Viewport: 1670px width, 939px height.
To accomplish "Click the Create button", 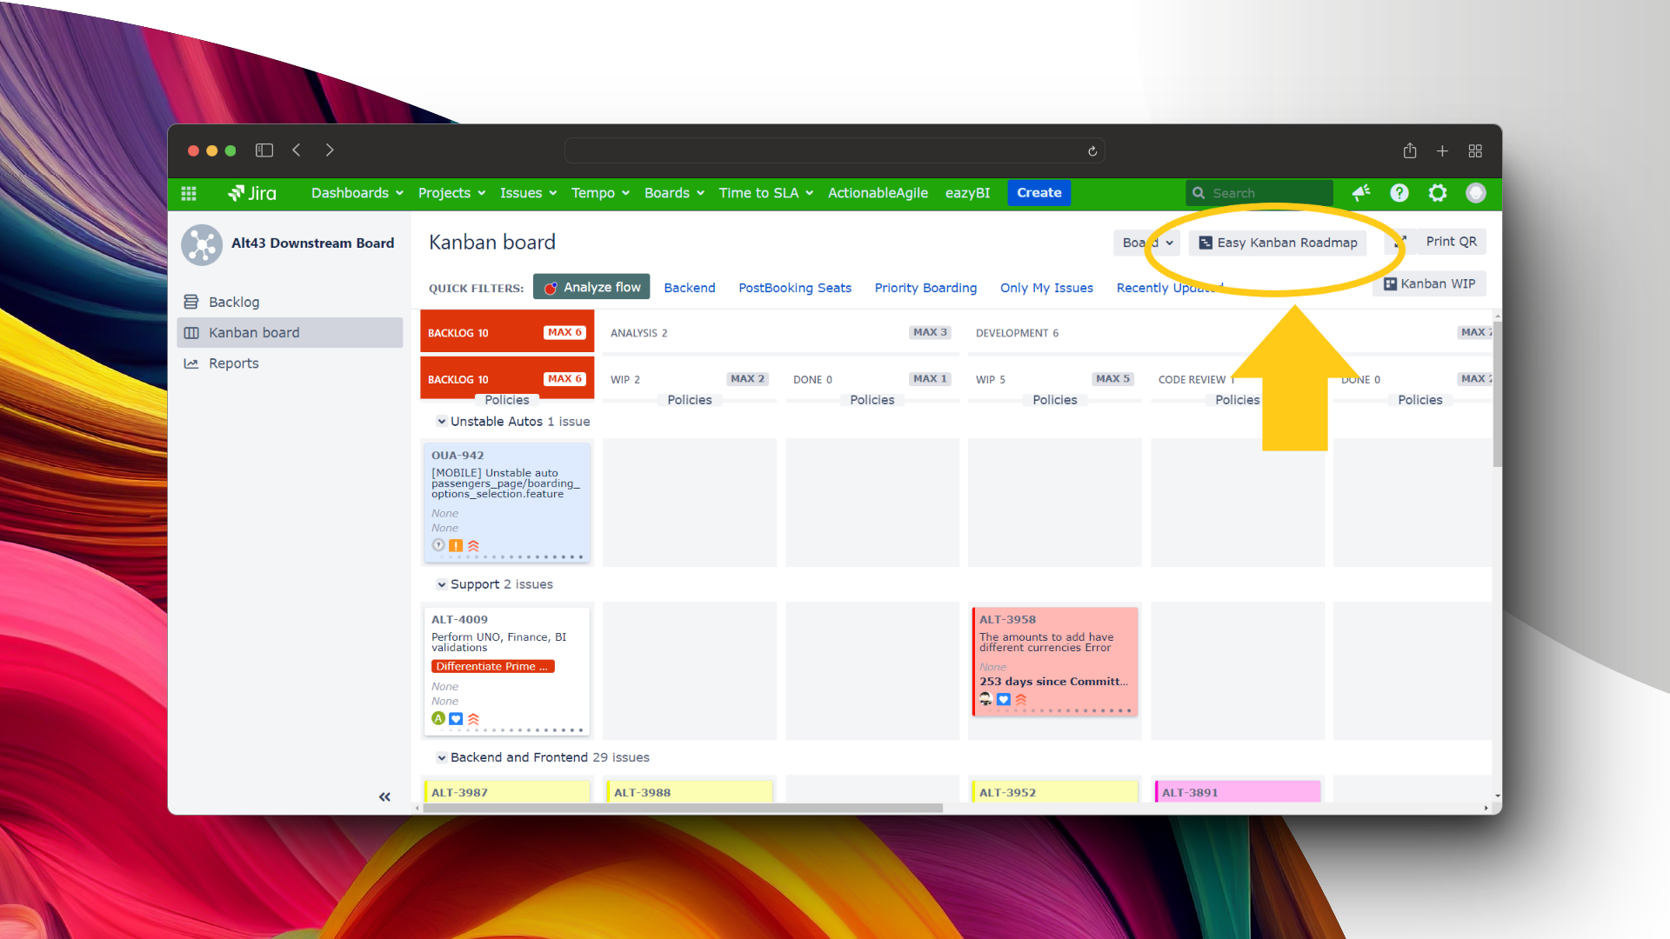I will [1039, 193].
